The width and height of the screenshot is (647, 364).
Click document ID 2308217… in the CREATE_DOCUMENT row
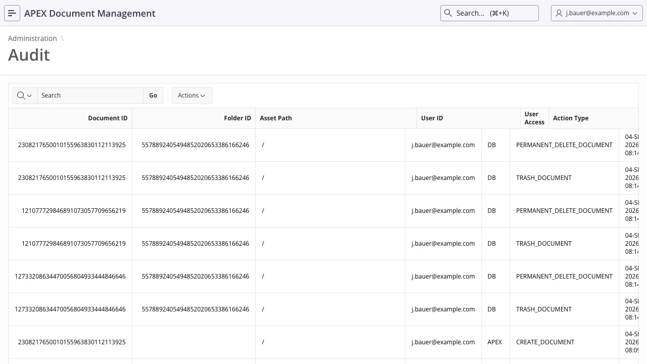click(x=72, y=342)
